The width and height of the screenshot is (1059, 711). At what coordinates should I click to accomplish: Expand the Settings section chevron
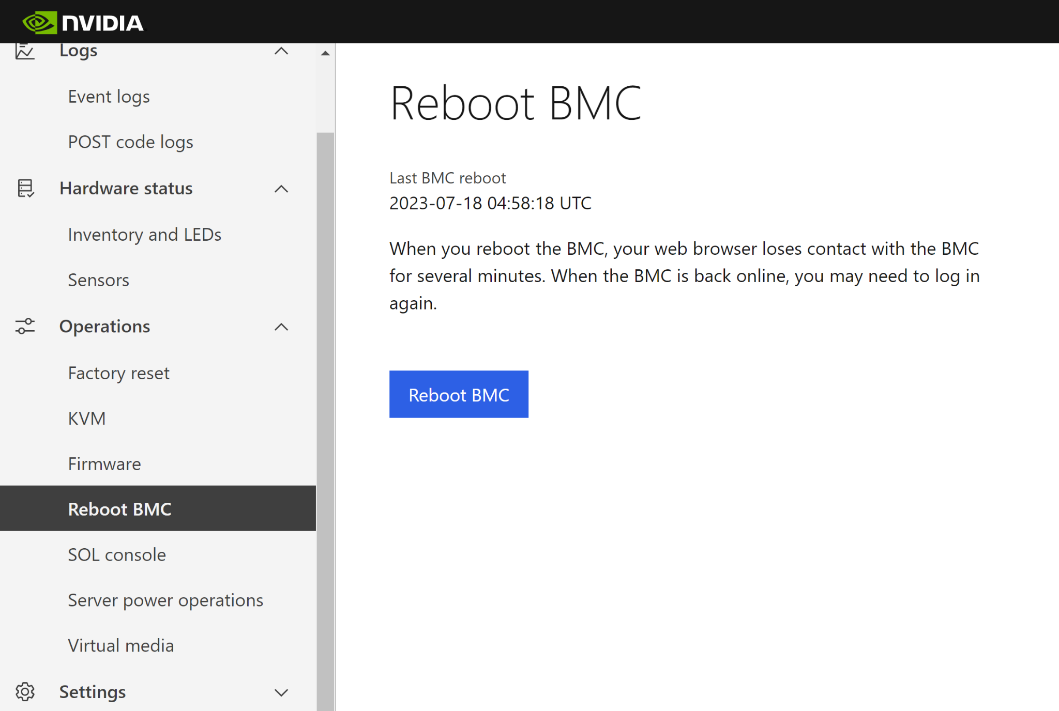[x=281, y=692]
